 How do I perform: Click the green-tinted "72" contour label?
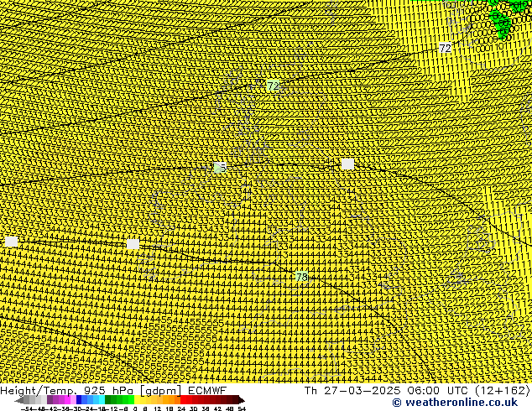pos(273,86)
